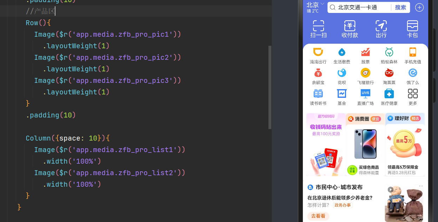Click the //产品区 comment line

coord(40,11)
